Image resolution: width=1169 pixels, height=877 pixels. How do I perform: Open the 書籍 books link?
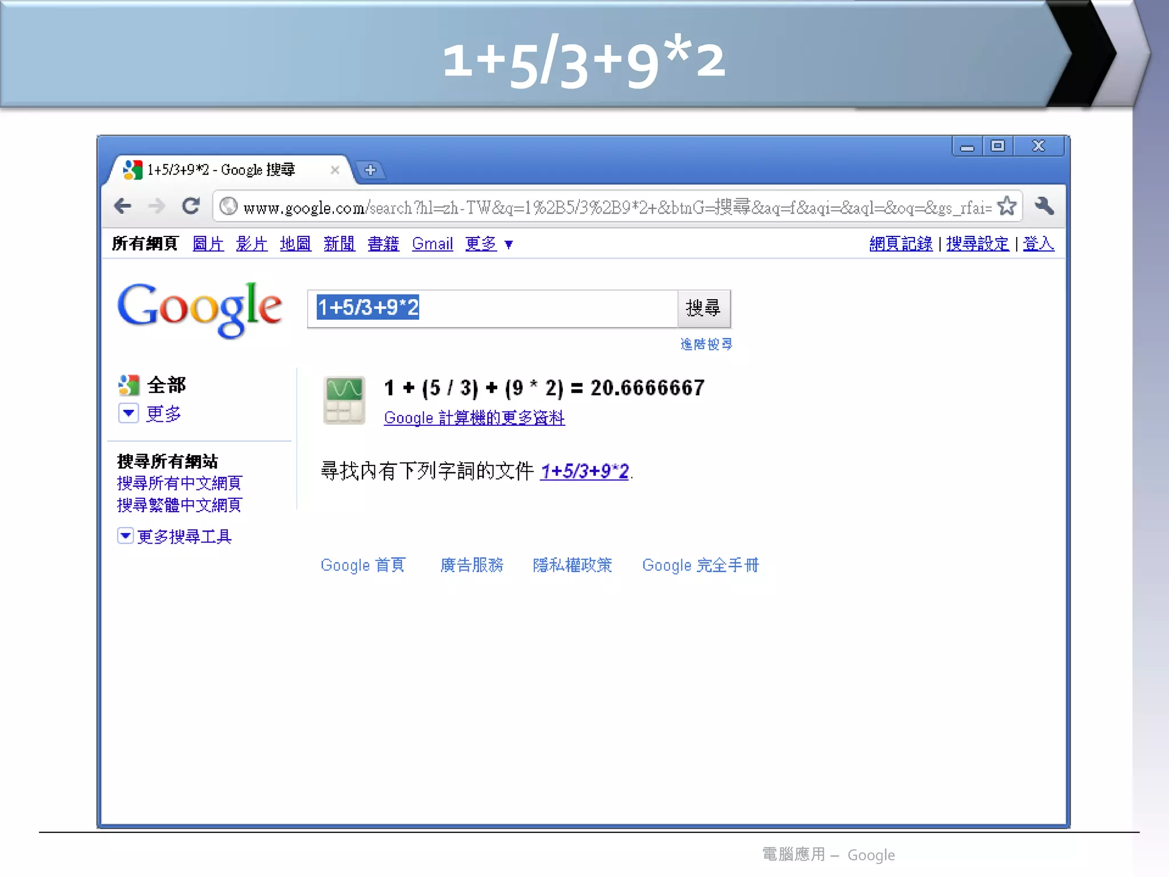pyautogui.click(x=383, y=244)
